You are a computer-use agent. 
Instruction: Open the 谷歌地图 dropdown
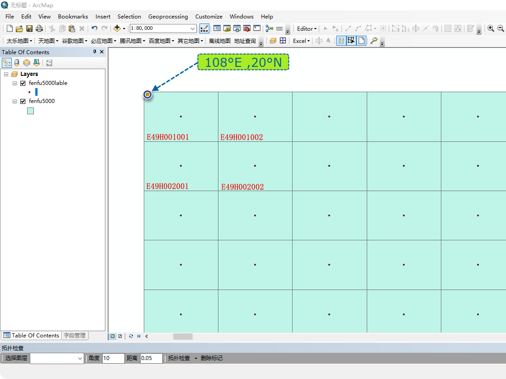[x=75, y=41]
